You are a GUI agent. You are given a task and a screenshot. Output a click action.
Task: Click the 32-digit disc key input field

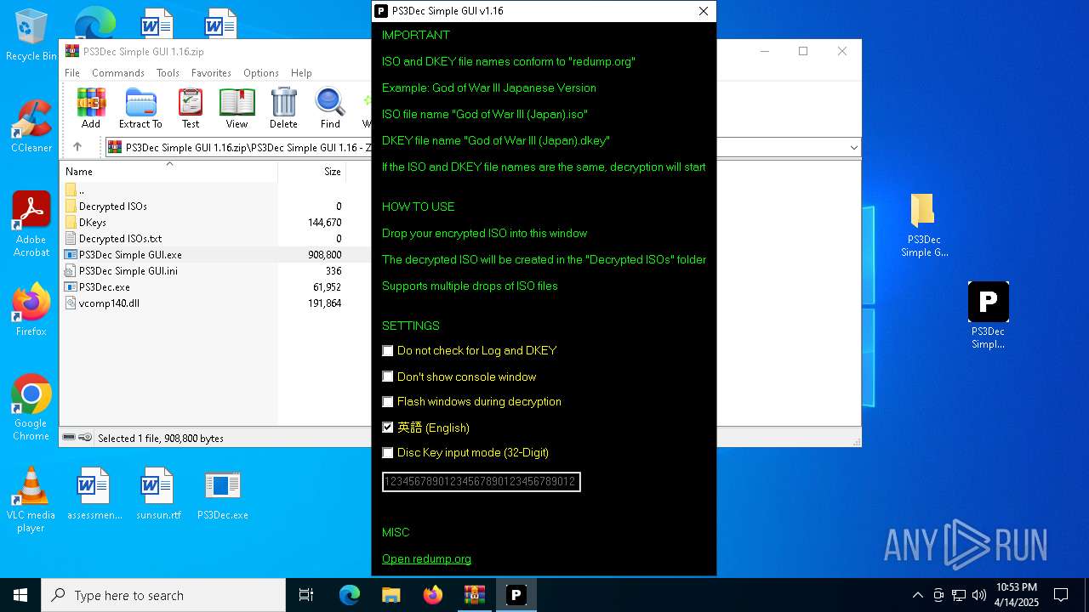pyautogui.click(x=482, y=482)
